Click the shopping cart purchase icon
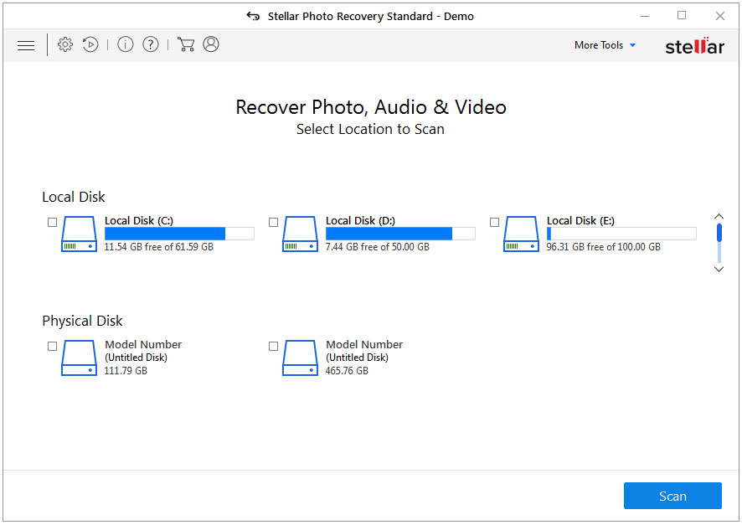Image resolution: width=742 pixels, height=525 pixels. [186, 44]
